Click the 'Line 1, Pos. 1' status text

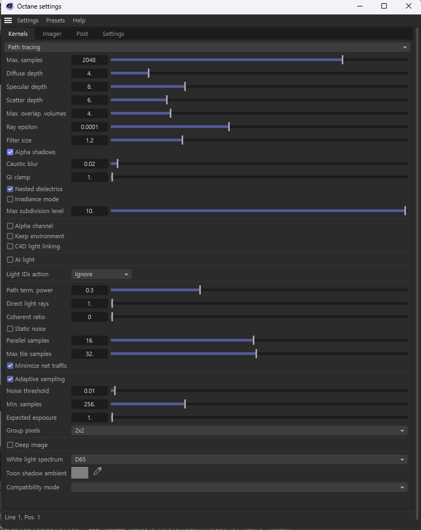pos(22,518)
